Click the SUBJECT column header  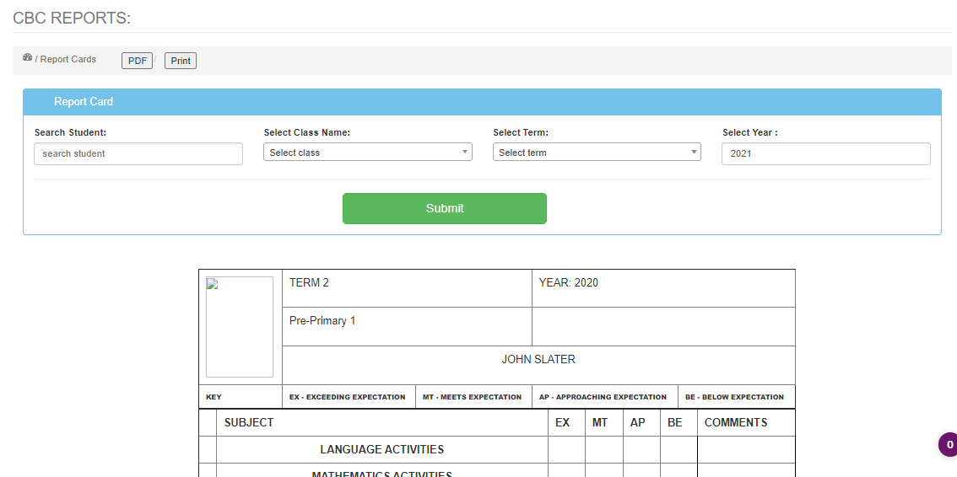[x=249, y=423]
